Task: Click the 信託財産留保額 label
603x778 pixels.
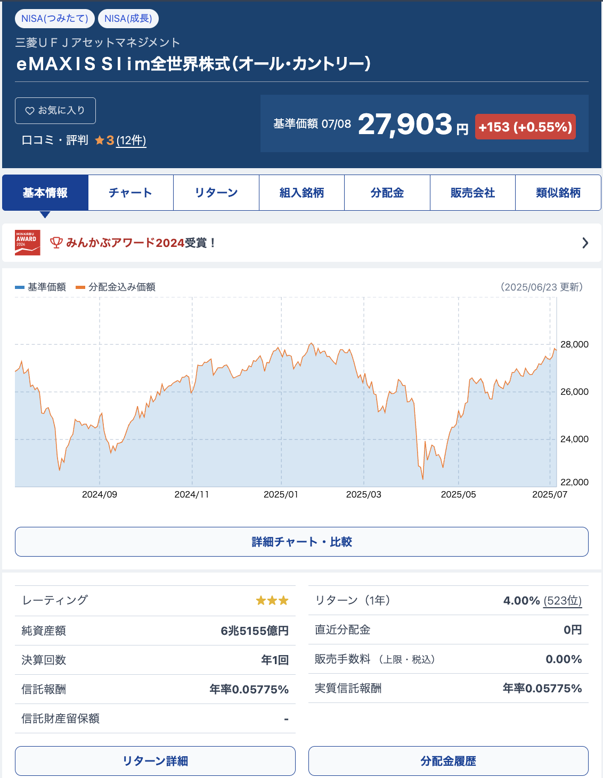Action: 61,719
